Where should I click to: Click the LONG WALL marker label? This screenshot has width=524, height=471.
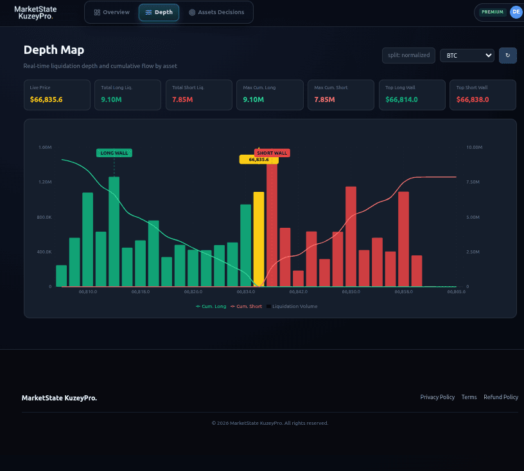click(x=114, y=153)
